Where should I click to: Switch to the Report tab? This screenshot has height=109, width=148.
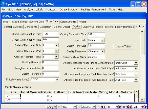[x=82, y=22]
